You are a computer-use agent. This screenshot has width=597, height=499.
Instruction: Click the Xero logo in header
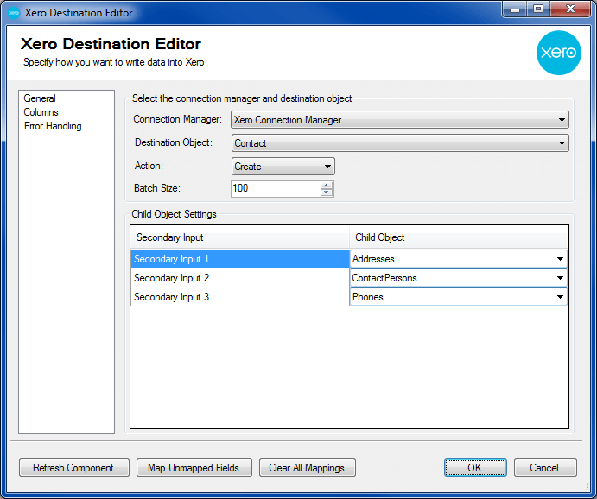click(558, 53)
